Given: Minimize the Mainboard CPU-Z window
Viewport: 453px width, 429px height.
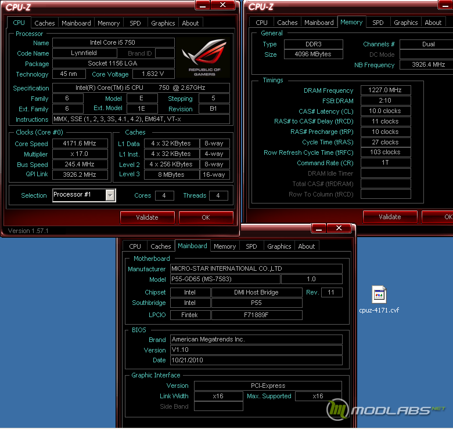Looking at the screenshot, I should coord(319,228).
